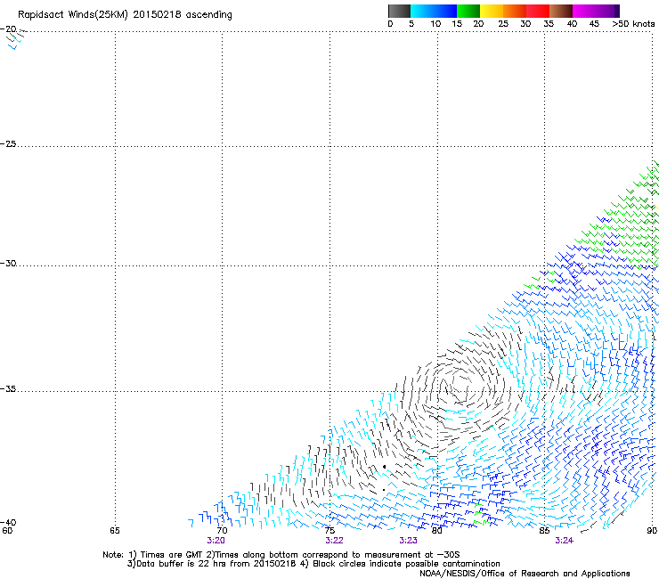Click the '25' legend tick label
The image size is (659, 579).
tap(503, 24)
